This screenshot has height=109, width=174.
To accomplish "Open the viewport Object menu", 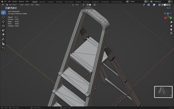I will tap(37, 5).
